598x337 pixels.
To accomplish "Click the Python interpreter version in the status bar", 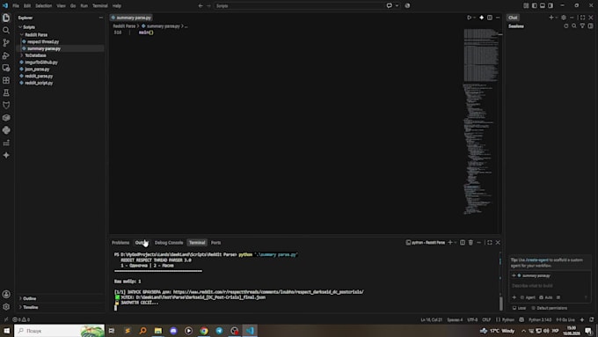I will [x=540, y=319].
